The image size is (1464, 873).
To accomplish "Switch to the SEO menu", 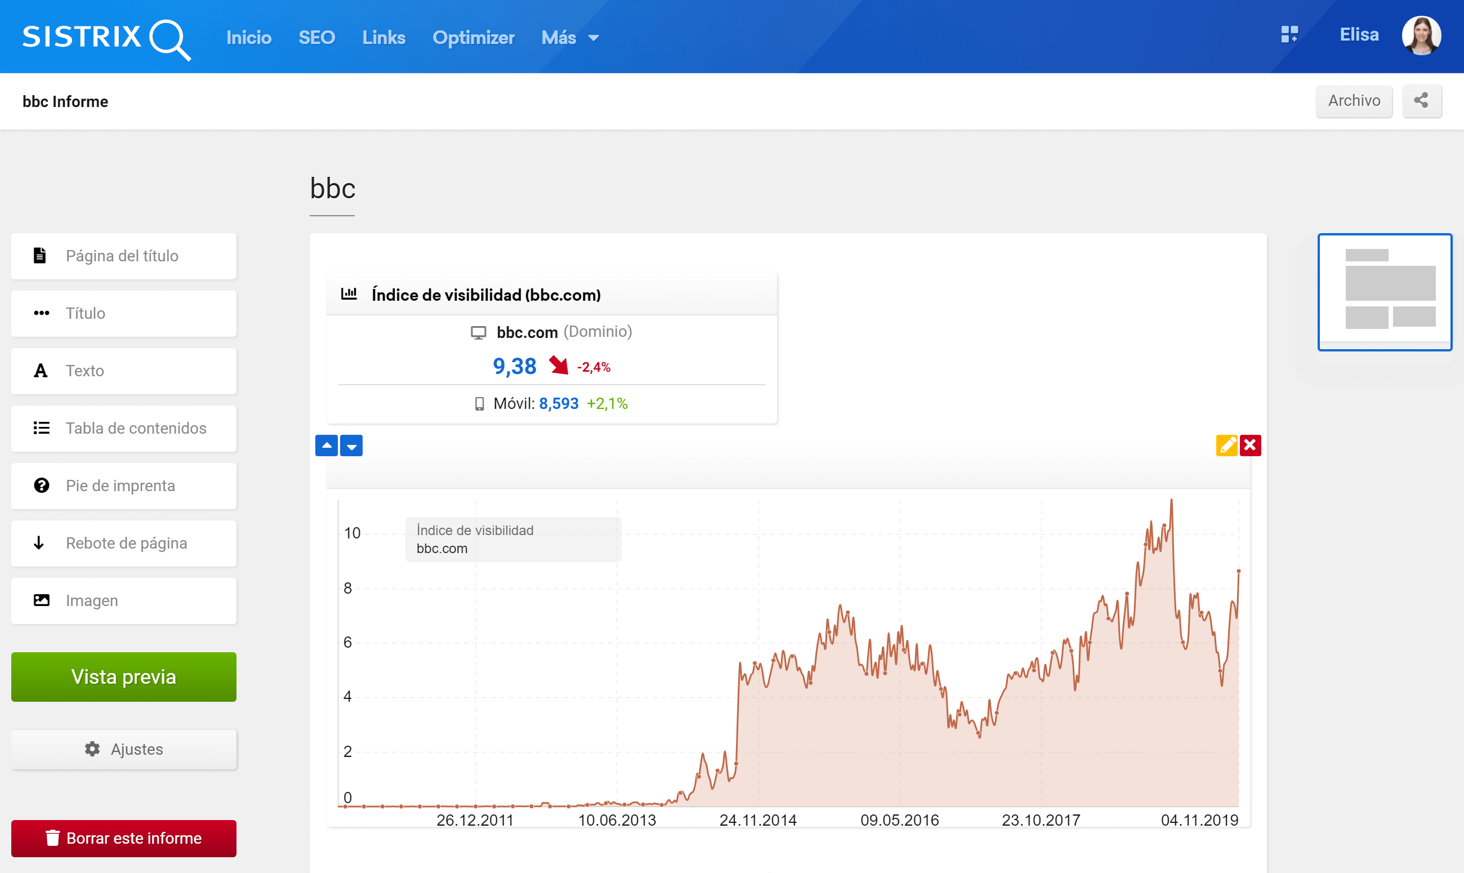I will pos(317,37).
